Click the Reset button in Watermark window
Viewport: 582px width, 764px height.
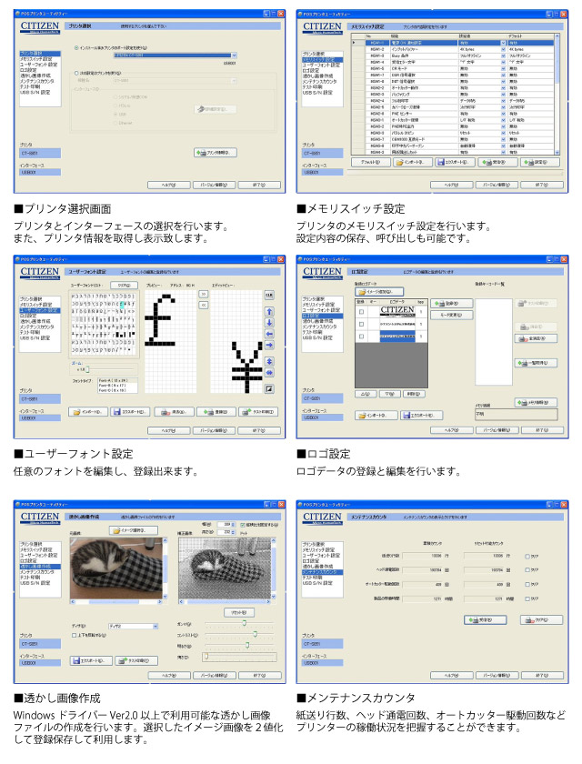[x=238, y=612]
